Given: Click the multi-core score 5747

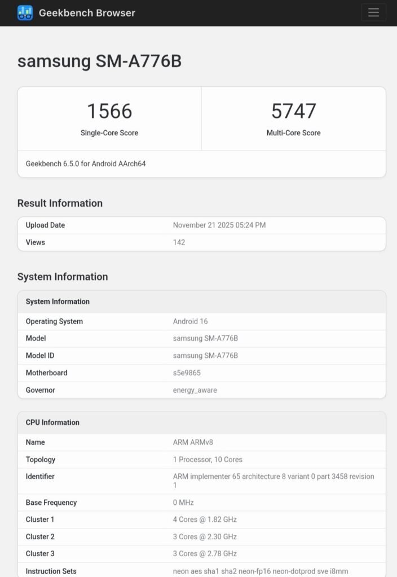Looking at the screenshot, I should [x=293, y=111].
